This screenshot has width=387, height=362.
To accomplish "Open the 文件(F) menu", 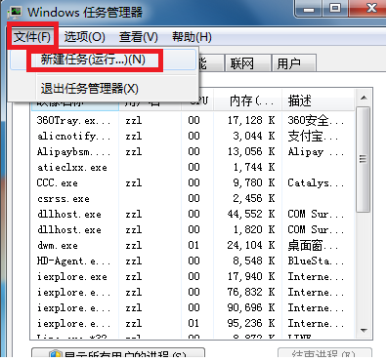I will pos(32,36).
